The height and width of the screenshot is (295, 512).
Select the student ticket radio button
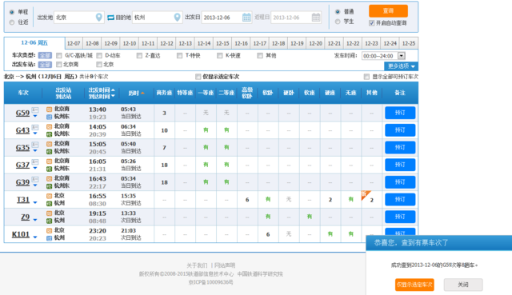[x=338, y=22]
